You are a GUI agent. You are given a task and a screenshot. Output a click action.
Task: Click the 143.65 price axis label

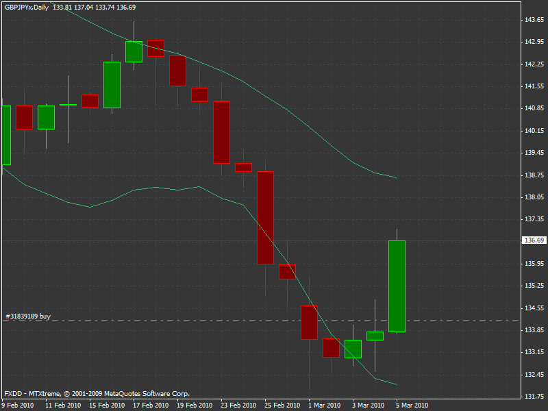[533, 20]
